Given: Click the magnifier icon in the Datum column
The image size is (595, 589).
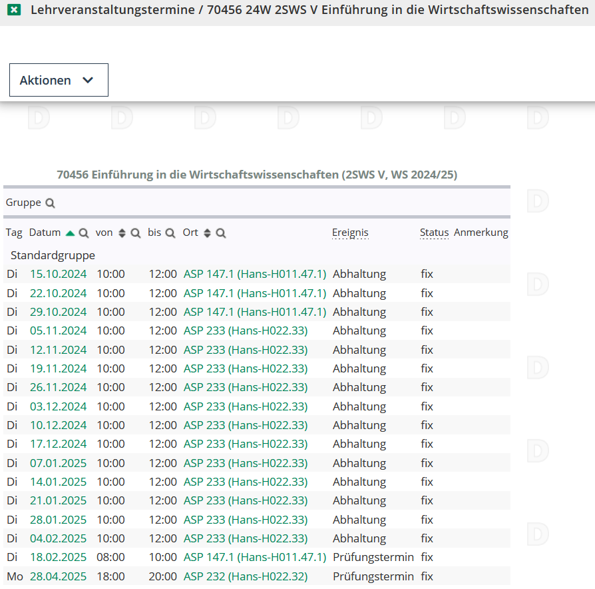Looking at the screenshot, I should (84, 233).
